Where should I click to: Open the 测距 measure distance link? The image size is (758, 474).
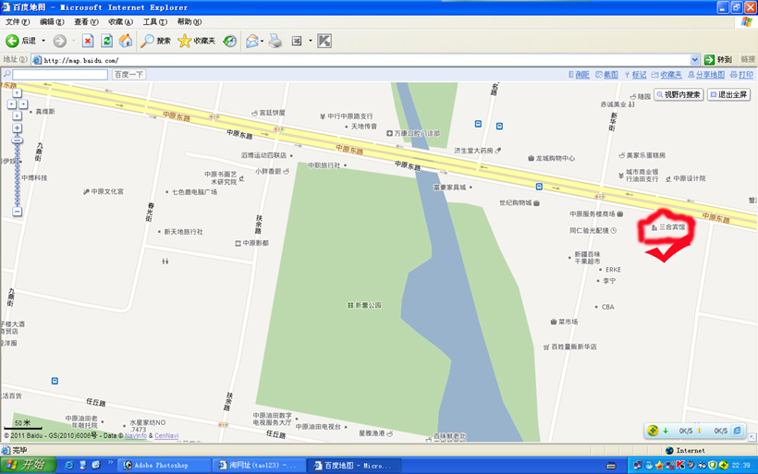579,75
